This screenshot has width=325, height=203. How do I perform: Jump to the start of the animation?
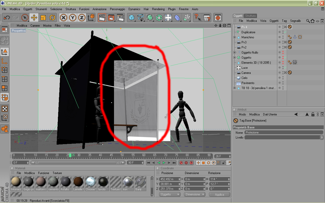point(149,163)
